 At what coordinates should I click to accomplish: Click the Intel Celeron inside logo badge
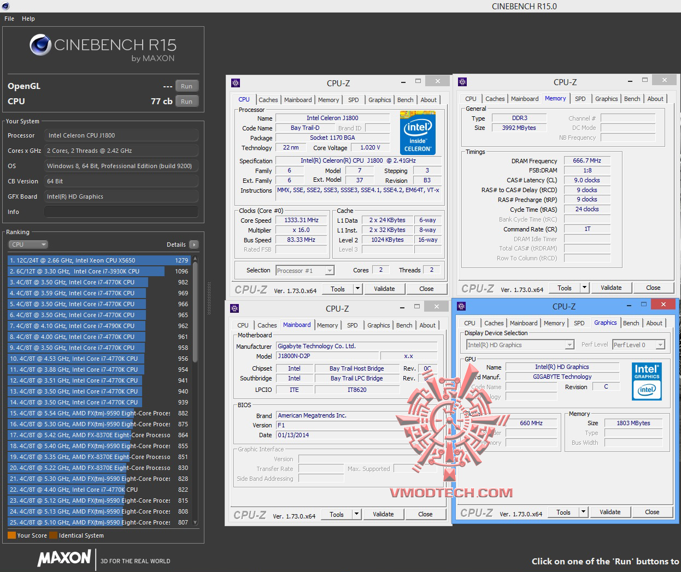click(418, 133)
